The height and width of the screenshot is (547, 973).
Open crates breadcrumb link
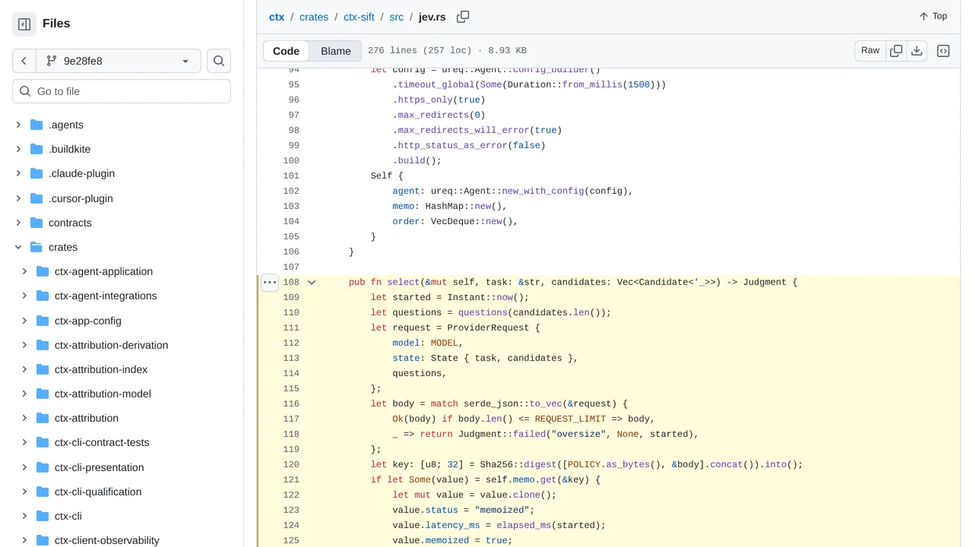314,17
